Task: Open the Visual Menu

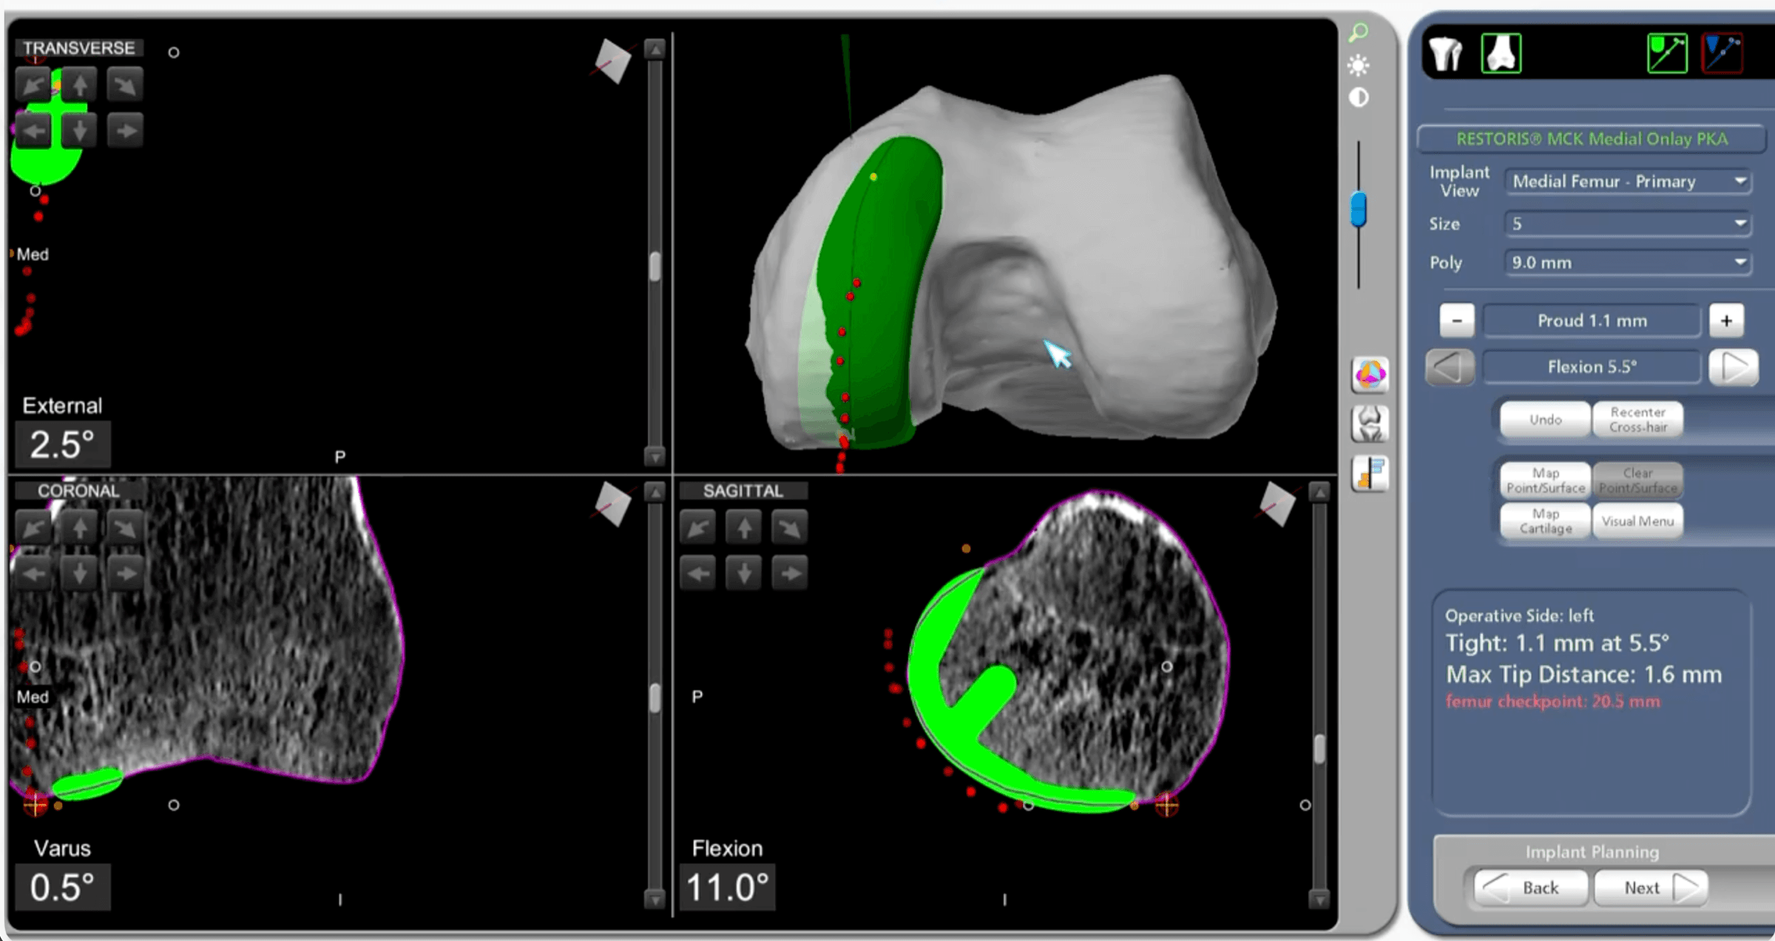Action: click(x=1638, y=521)
